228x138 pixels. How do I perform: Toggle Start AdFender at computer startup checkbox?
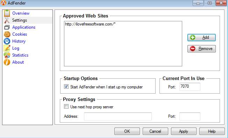(66, 87)
